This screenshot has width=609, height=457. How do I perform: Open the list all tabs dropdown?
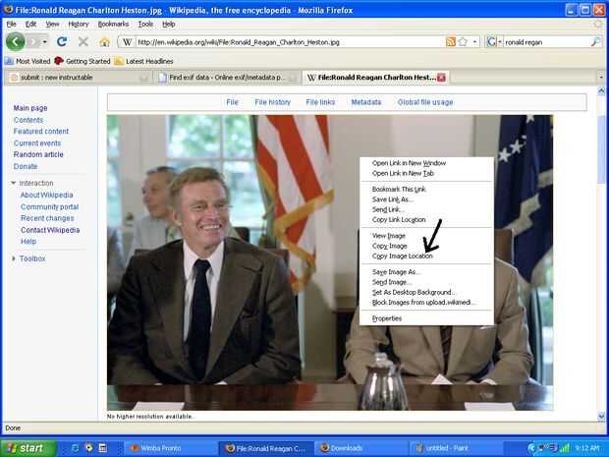(601, 78)
